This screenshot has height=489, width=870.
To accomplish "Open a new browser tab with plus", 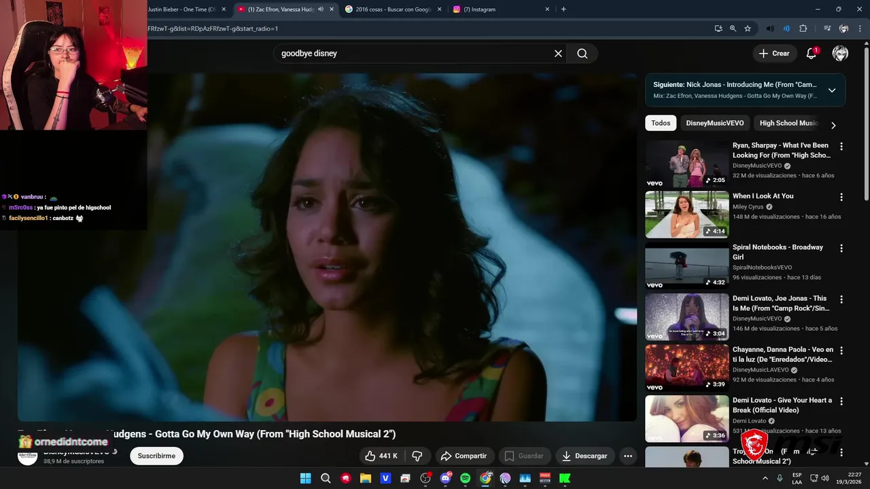I will (563, 10).
